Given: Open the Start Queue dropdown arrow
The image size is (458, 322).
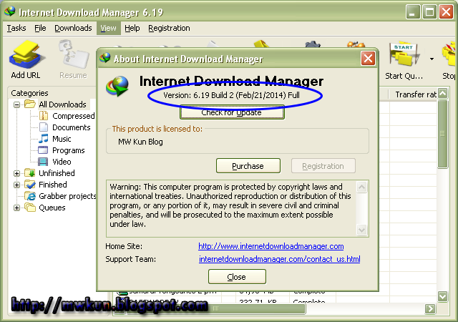Looking at the screenshot, I should click(432, 59).
